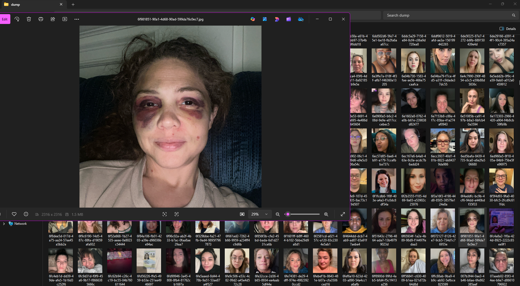Screen dimensions: 520x286
Task: Toggle the filmstrip view icon
Action: [x=242, y=214]
